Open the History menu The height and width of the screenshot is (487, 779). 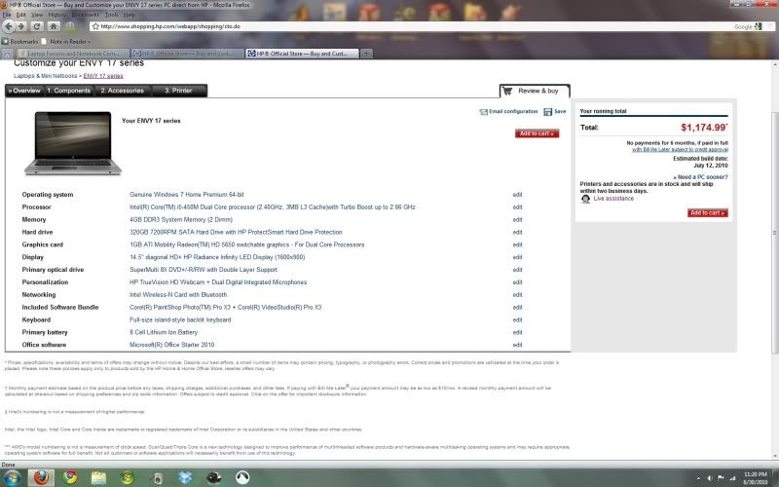coord(56,15)
